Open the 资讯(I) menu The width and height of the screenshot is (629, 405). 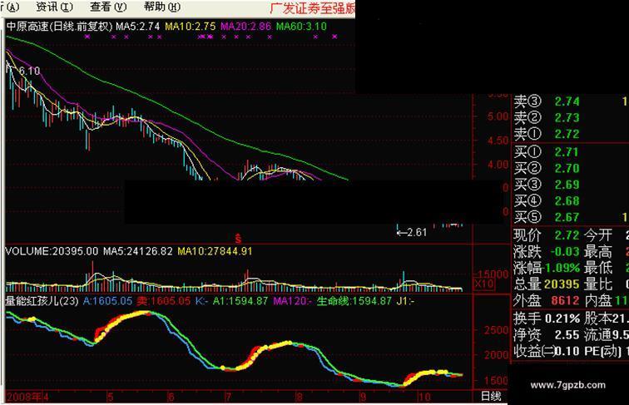coord(55,7)
